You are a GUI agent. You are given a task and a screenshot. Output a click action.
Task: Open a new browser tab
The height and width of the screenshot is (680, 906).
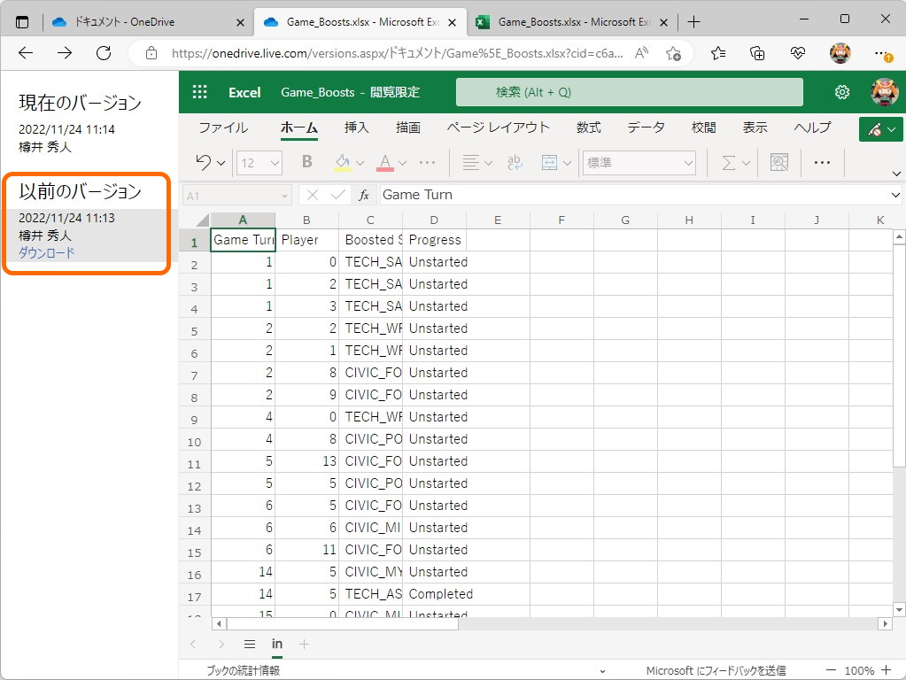coord(694,22)
